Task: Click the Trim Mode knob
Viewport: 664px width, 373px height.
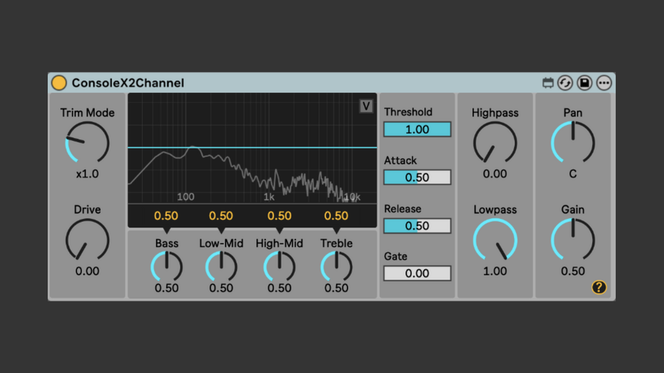Action: click(87, 143)
